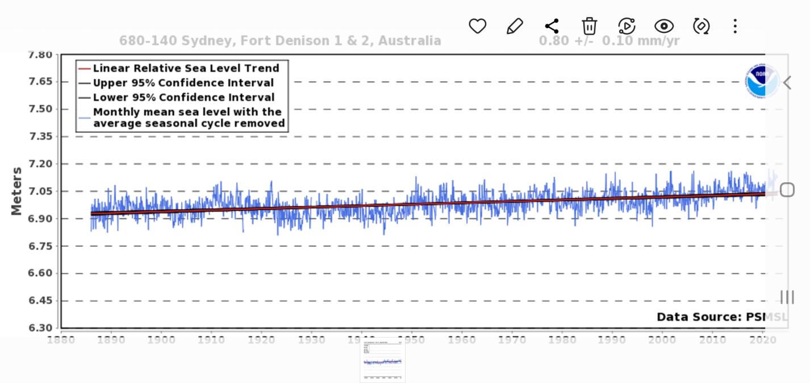Tap the heart icon to favorite image
The width and height of the screenshot is (810, 383).
[x=477, y=26]
